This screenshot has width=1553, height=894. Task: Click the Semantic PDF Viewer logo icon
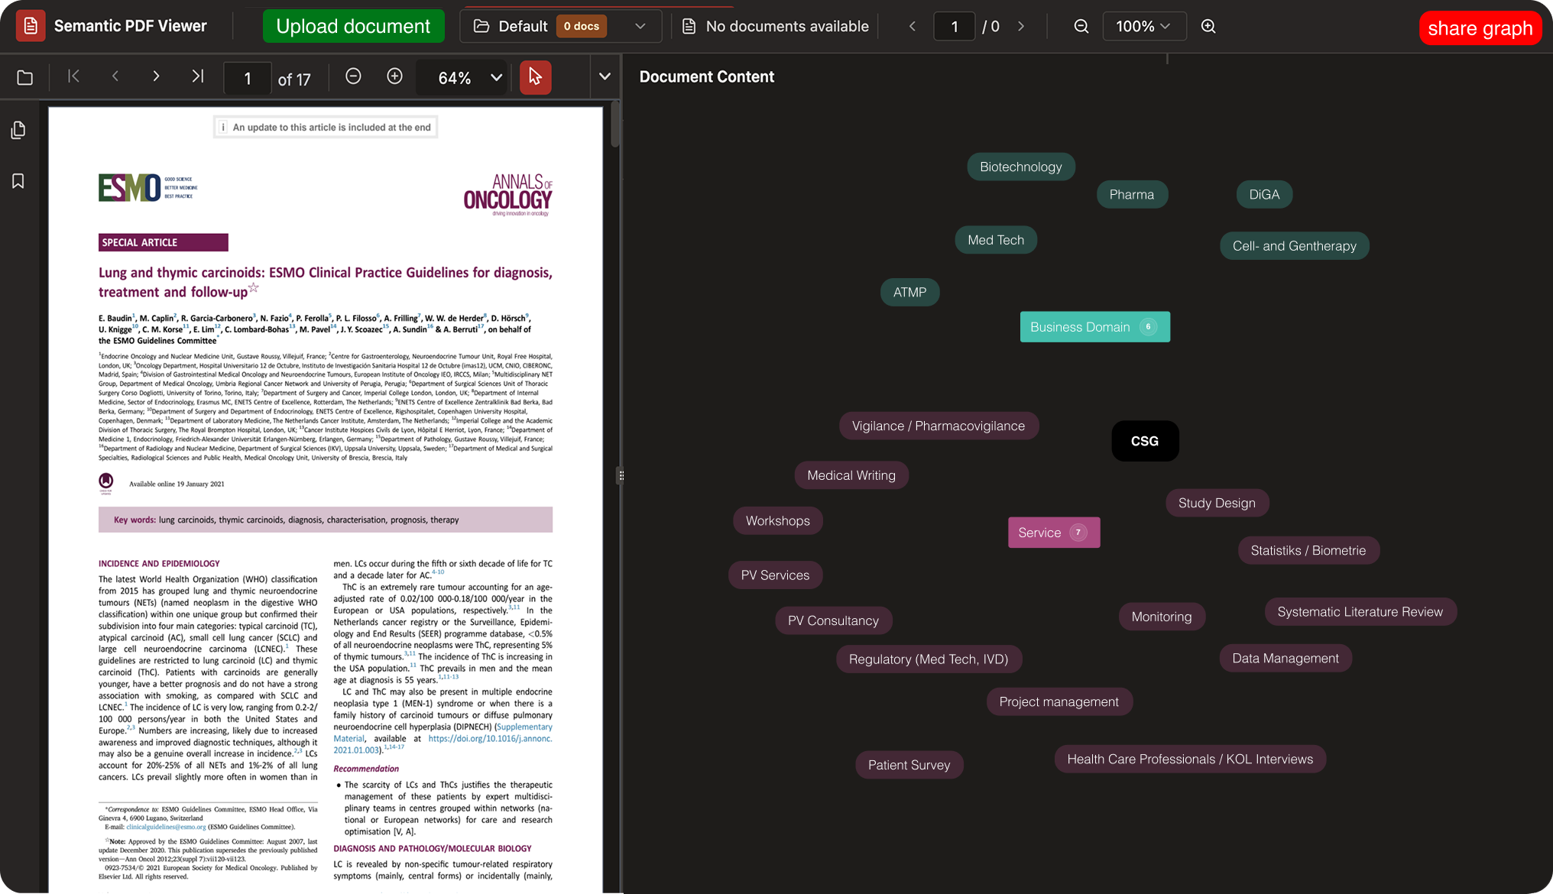[31, 26]
